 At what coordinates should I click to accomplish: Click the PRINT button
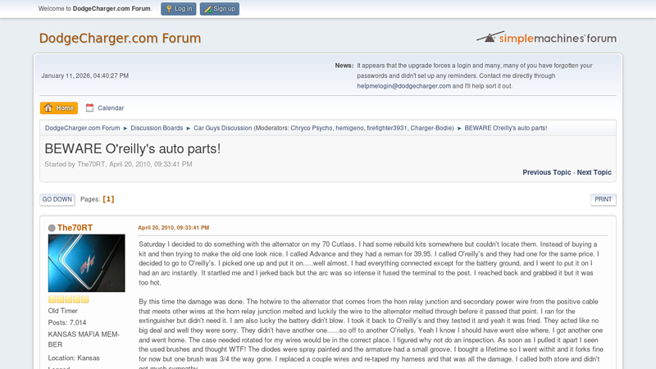pos(603,199)
